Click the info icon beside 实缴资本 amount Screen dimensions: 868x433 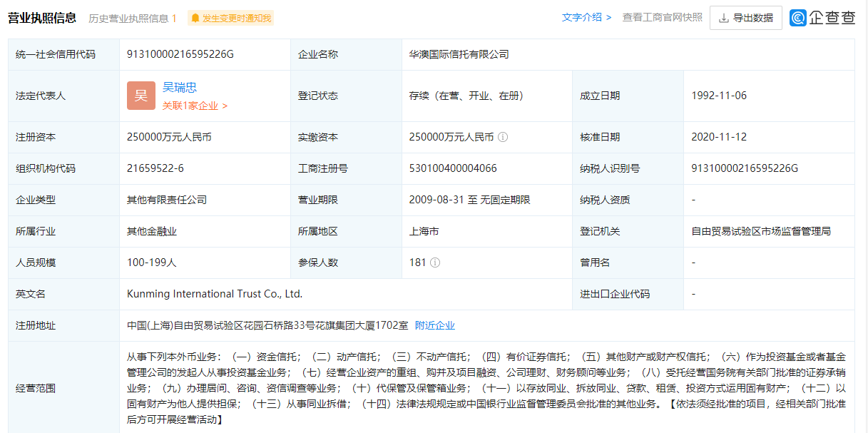click(x=503, y=137)
